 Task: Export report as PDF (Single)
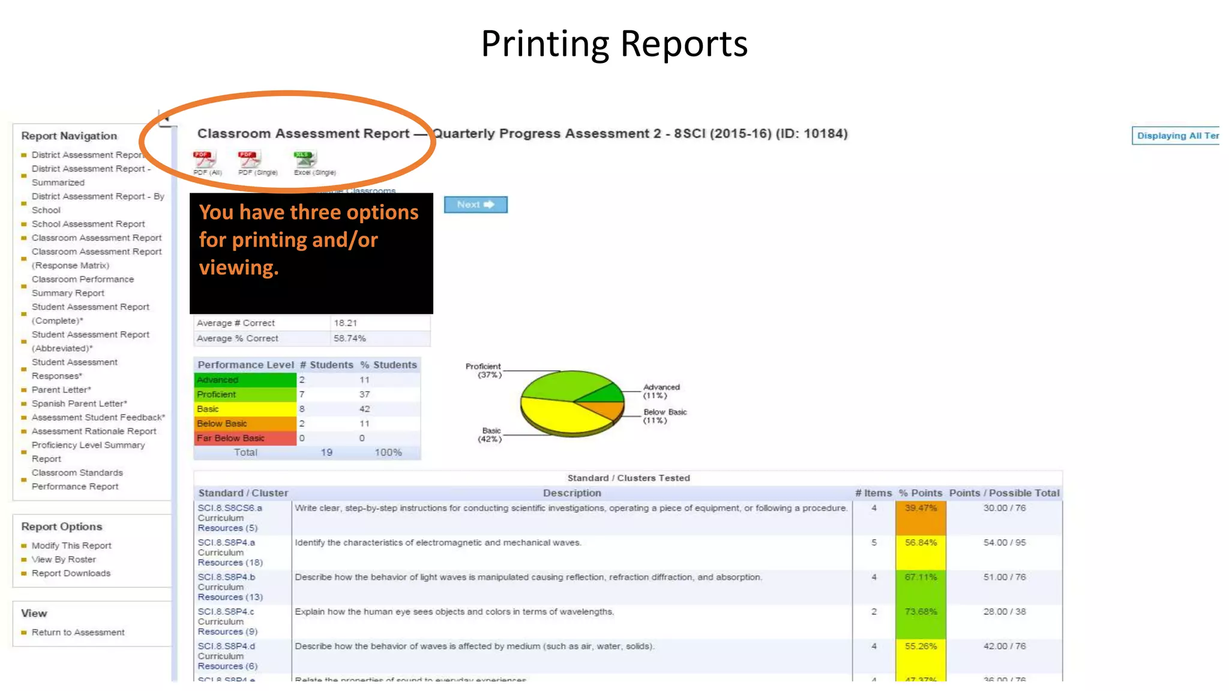(257, 163)
